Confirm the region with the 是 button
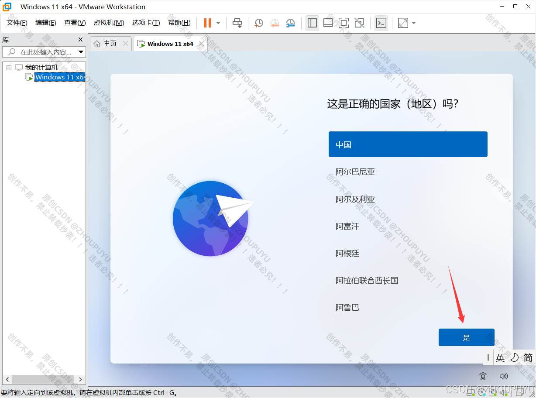Viewport: 536px width, 398px height. pyautogui.click(x=466, y=337)
